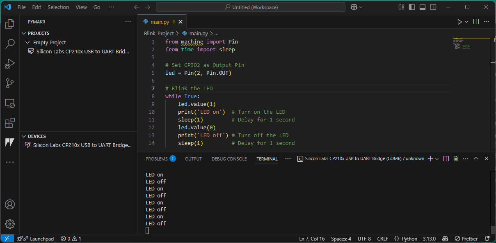This screenshot has width=496, height=243.
Task: Run the Python file with play button
Action: click(459, 22)
